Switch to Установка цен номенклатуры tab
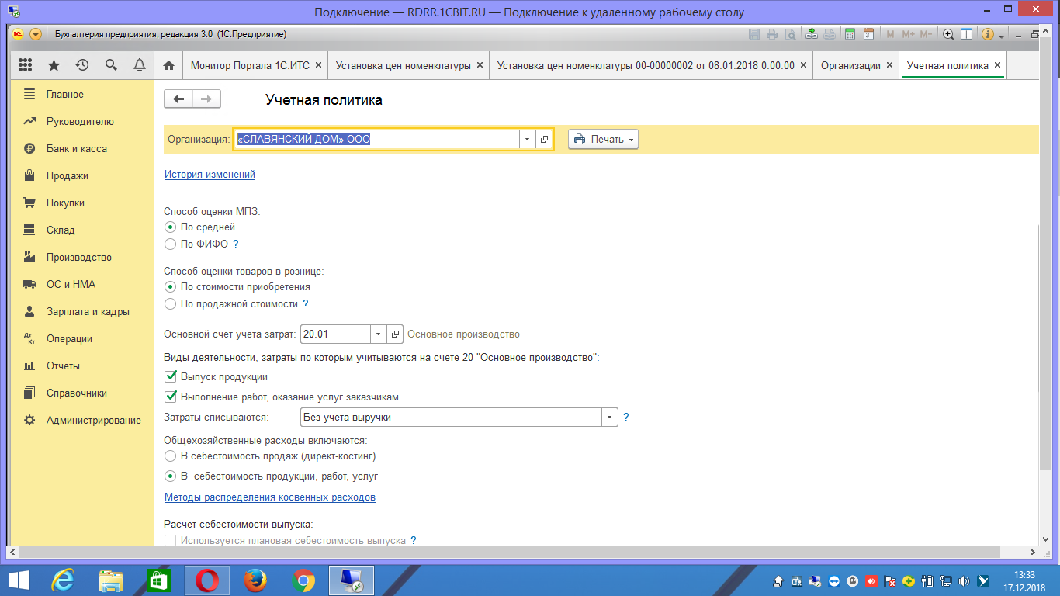Viewport: 1060px width, 596px height. [x=409, y=66]
